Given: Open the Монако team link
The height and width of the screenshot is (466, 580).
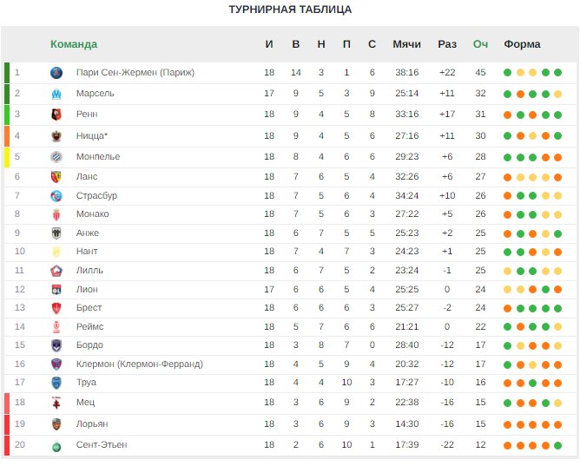Looking at the screenshot, I should (93, 214).
